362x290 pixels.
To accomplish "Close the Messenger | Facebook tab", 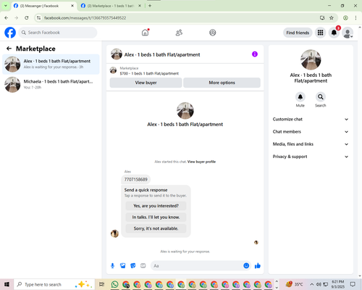I will (x=72, y=6).
